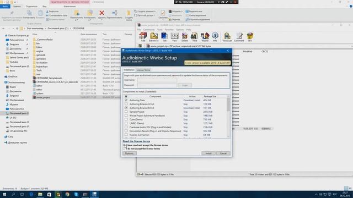This screenshot has height=198, width=353.
Task: Open the Open dropdown in Explorer ribbon
Action: [175, 11]
